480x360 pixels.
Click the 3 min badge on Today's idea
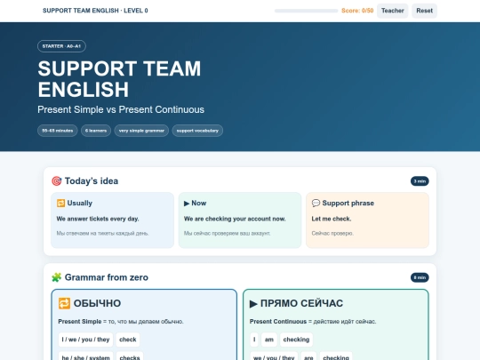tap(420, 181)
